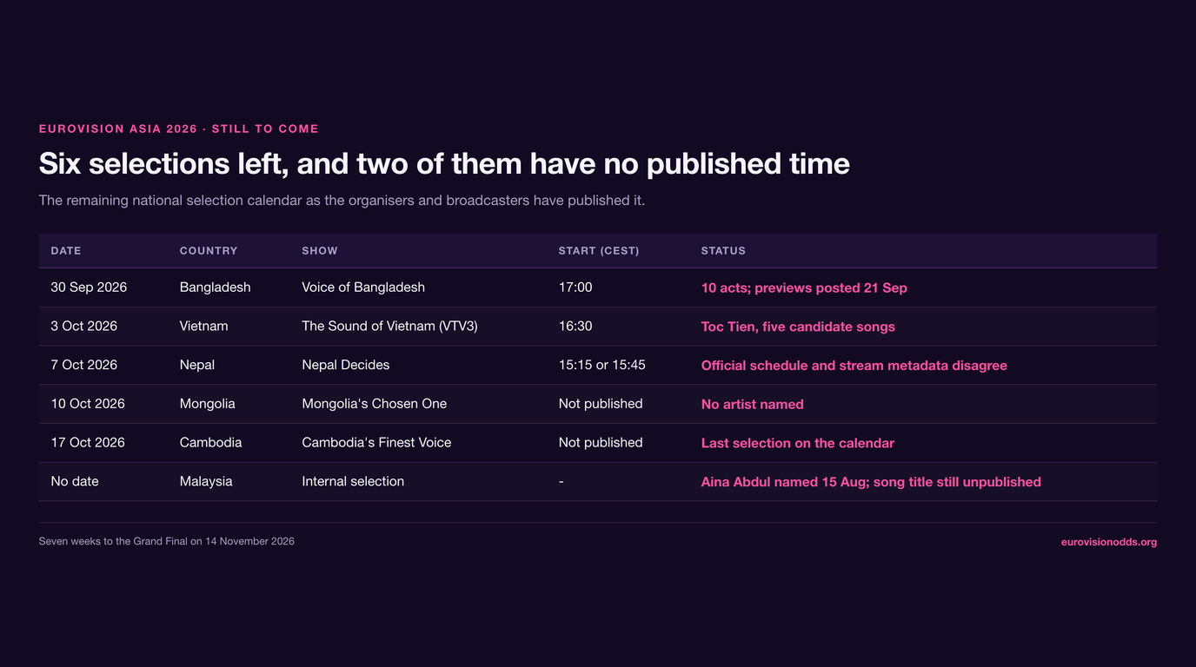Click the Voice of Bangladesh show cell
Screen dimensions: 1196x667
pos(363,287)
